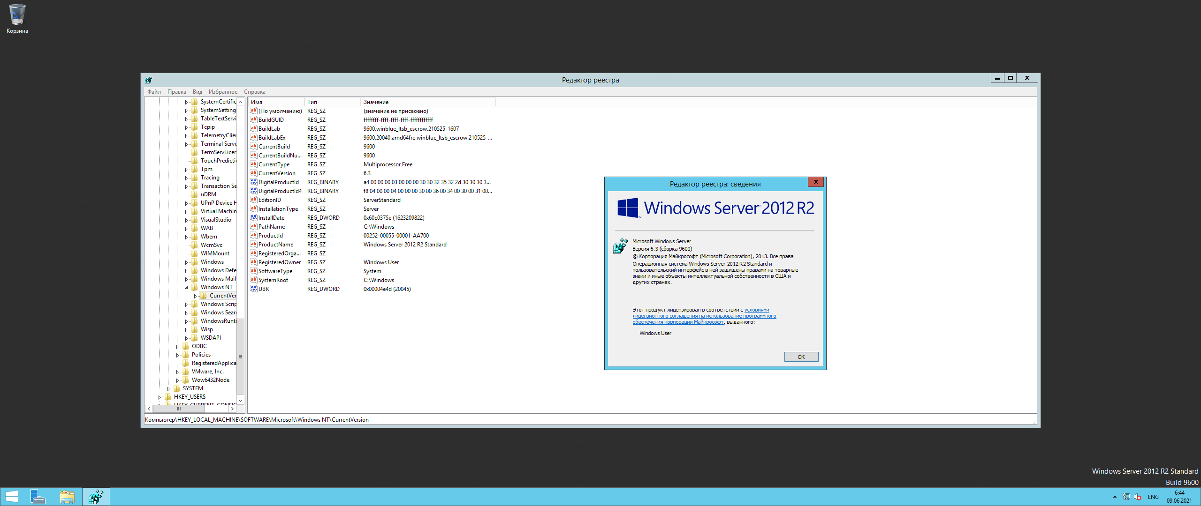The image size is (1201, 506).
Task: Click the CurrentVersion folder icon in tree
Action: (x=204, y=296)
